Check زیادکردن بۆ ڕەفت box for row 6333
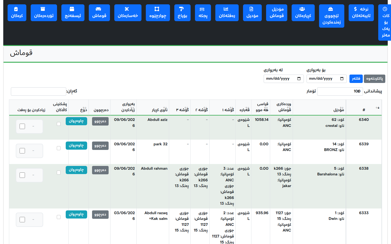This screenshot has width=391, height=244. pos(22,220)
